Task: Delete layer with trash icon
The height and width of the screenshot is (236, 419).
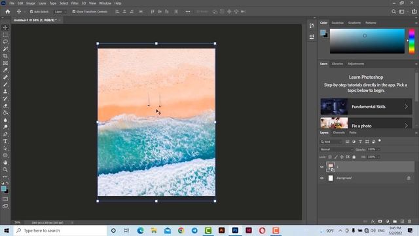Action: [409, 222]
